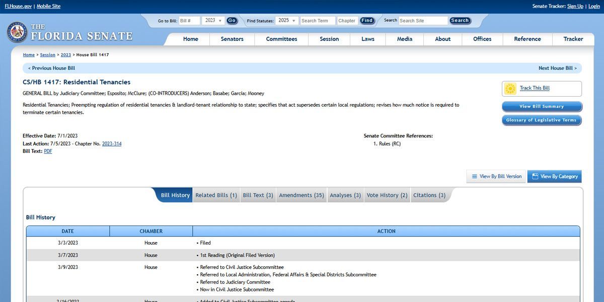Viewport: 604px width, 302px height.
Task: Switch to the Amendments (35) tab
Action: coord(301,195)
